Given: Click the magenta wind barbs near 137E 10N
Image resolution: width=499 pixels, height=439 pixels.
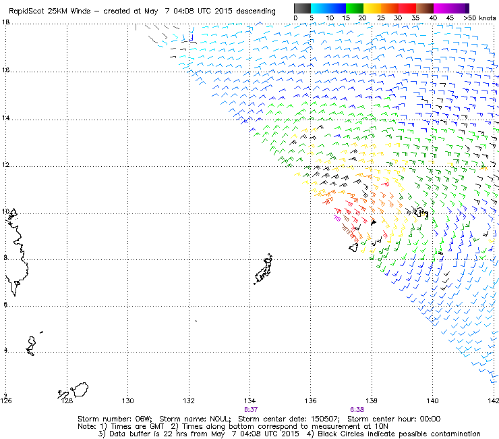Looking at the screenshot, I should click(337, 218).
